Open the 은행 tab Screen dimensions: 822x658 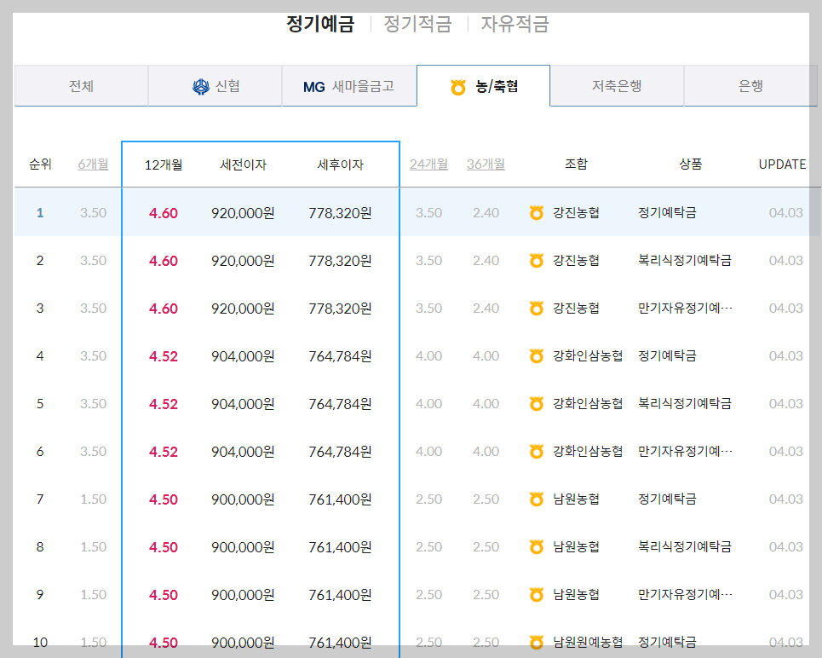coord(750,85)
